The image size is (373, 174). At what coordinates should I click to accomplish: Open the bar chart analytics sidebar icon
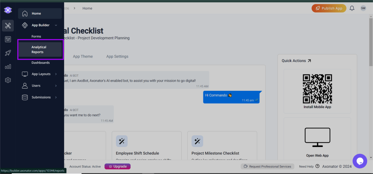click(x=8, y=67)
